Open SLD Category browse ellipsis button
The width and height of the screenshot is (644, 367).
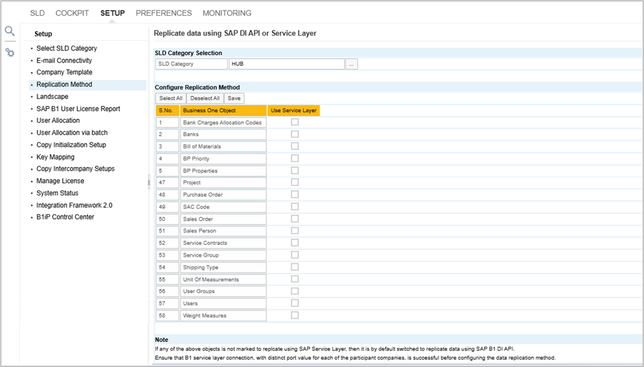tap(352, 64)
